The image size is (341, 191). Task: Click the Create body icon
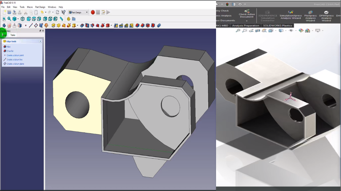(4, 25)
